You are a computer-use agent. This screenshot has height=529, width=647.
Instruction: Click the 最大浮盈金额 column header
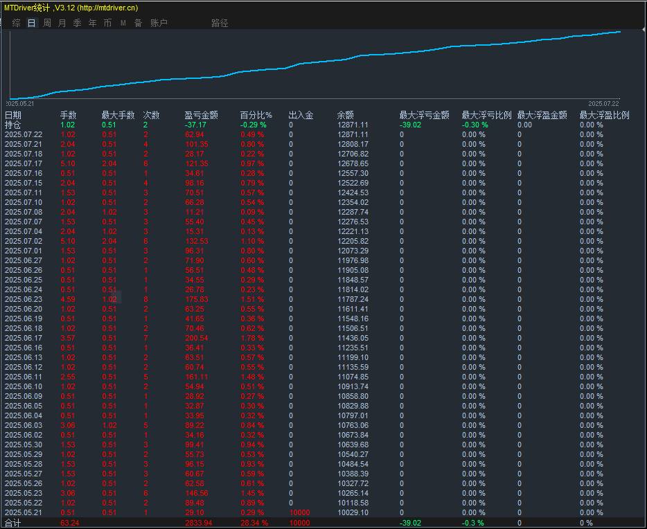coord(542,115)
